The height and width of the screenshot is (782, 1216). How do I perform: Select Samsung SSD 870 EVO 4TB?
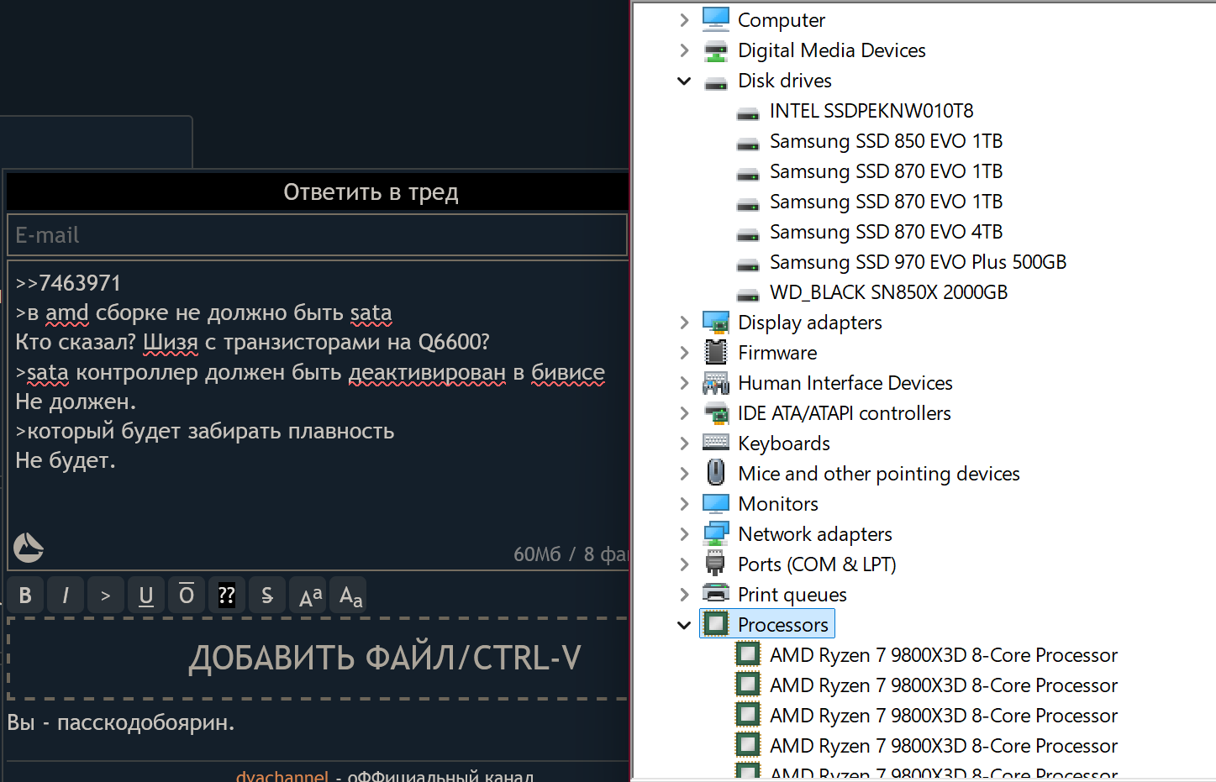886,232
